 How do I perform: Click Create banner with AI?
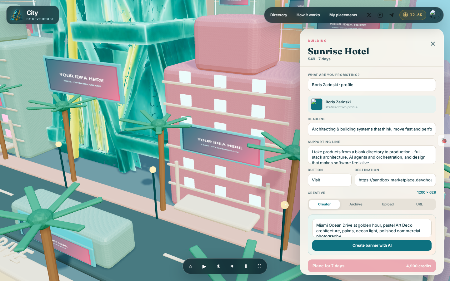[372, 245]
